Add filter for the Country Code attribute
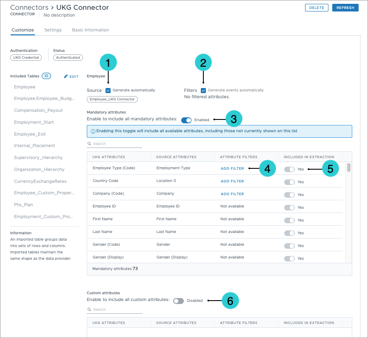This screenshot has width=368, height=338. pyautogui.click(x=232, y=181)
